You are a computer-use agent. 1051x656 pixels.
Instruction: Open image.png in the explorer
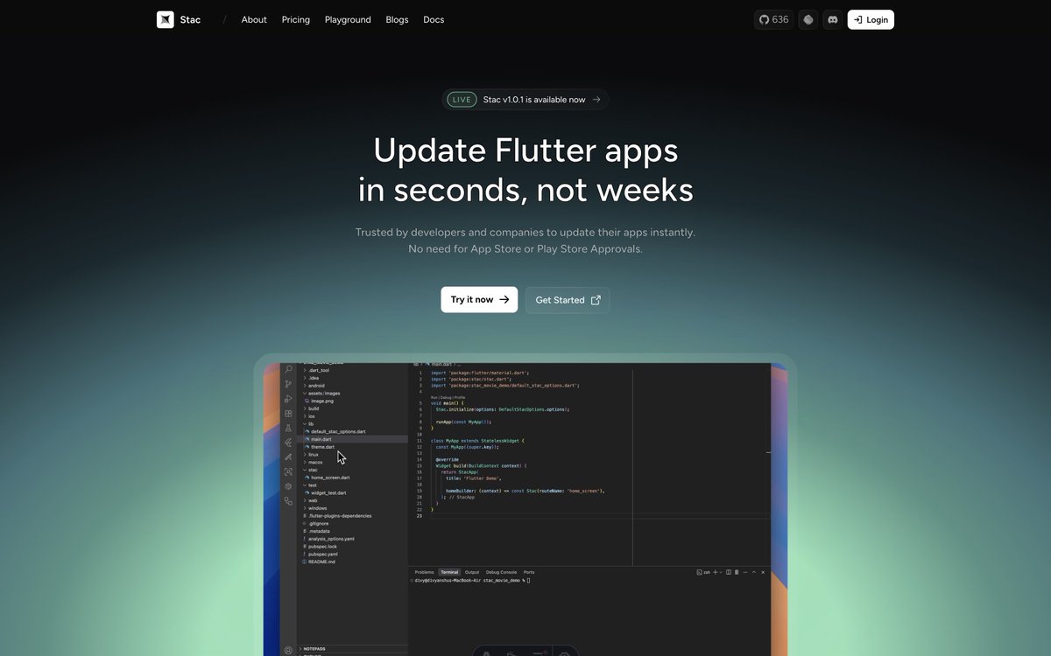(319, 401)
